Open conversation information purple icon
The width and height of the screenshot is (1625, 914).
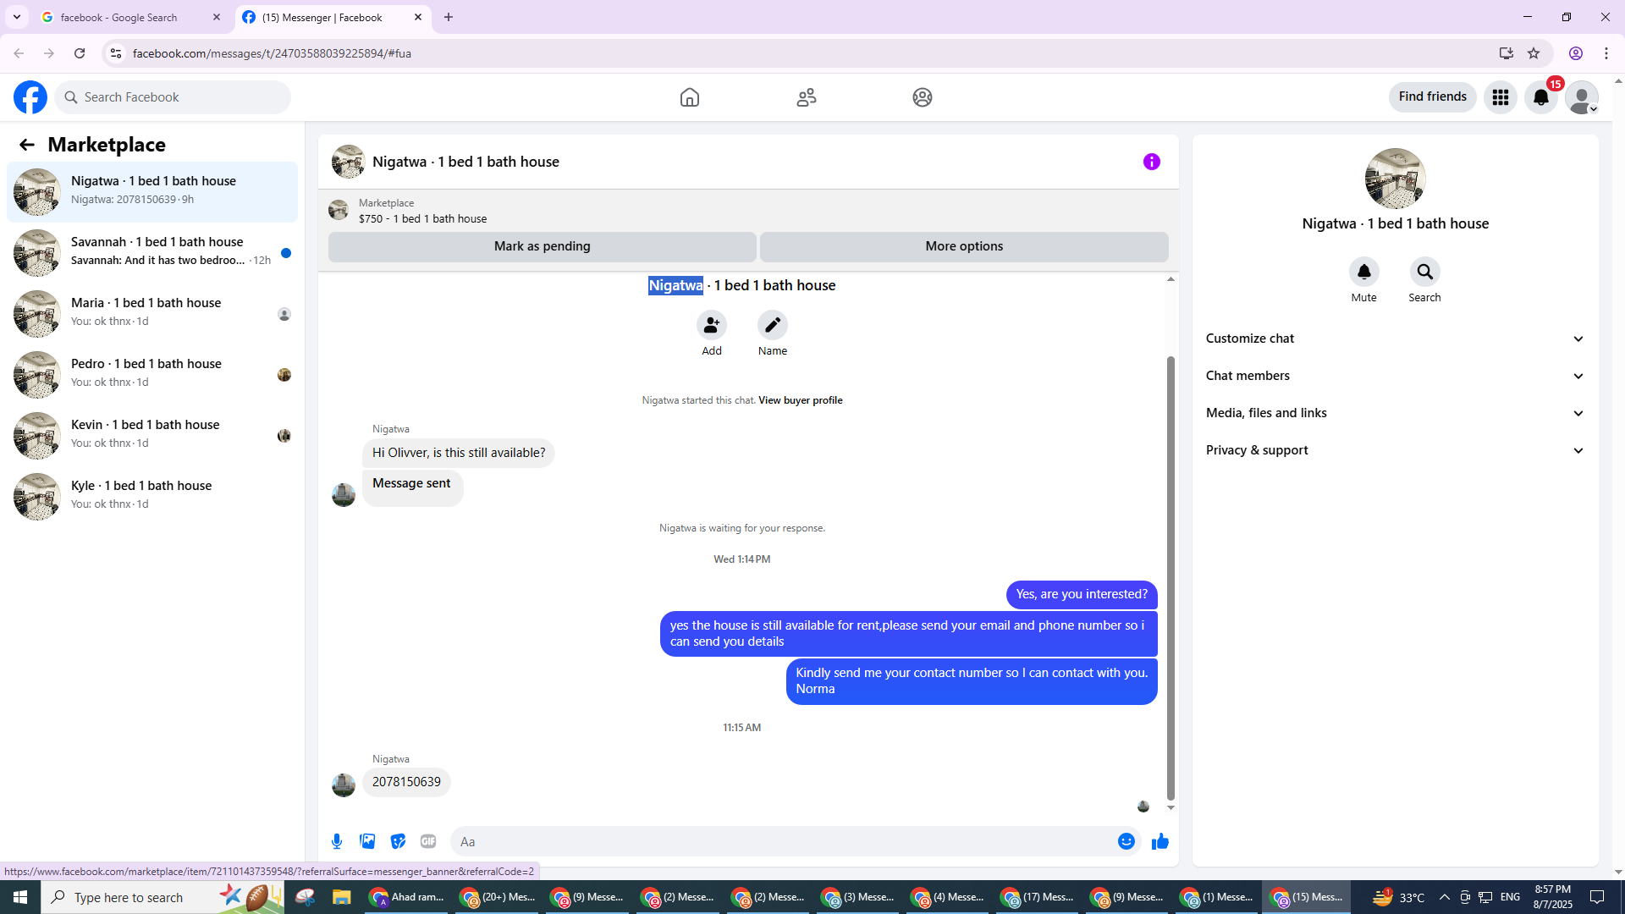point(1152,162)
